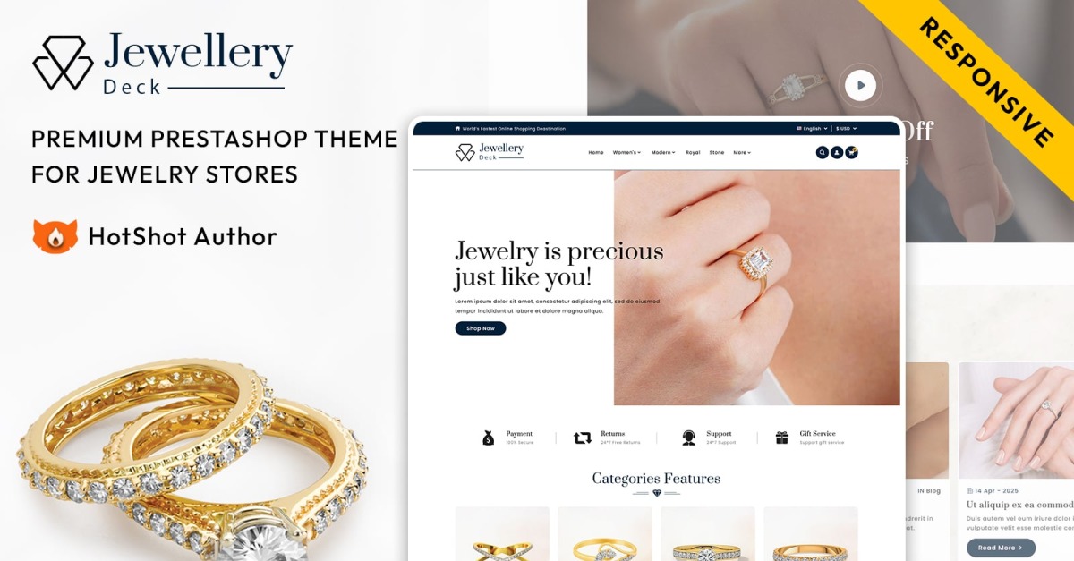Click the Gift Service gift box icon
The width and height of the screenshot is (1074, 561).
pyautogui.click(x=782, y=438)
